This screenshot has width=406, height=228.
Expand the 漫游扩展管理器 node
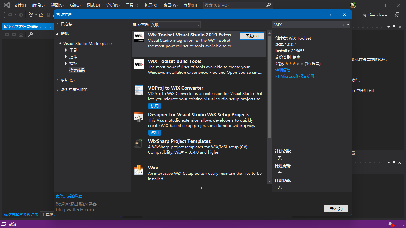[57, 90]
